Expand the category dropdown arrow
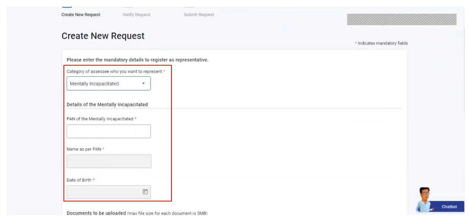The width and height of the screenshot is (468, 220). pos(143,83)
